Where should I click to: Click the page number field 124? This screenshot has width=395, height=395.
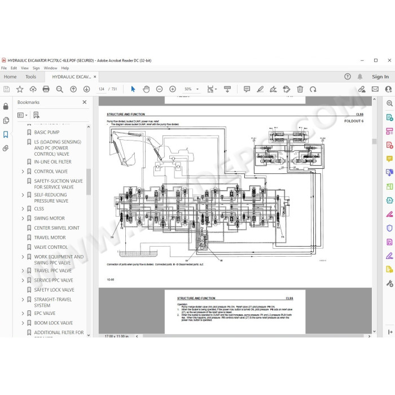click(101, 89)
